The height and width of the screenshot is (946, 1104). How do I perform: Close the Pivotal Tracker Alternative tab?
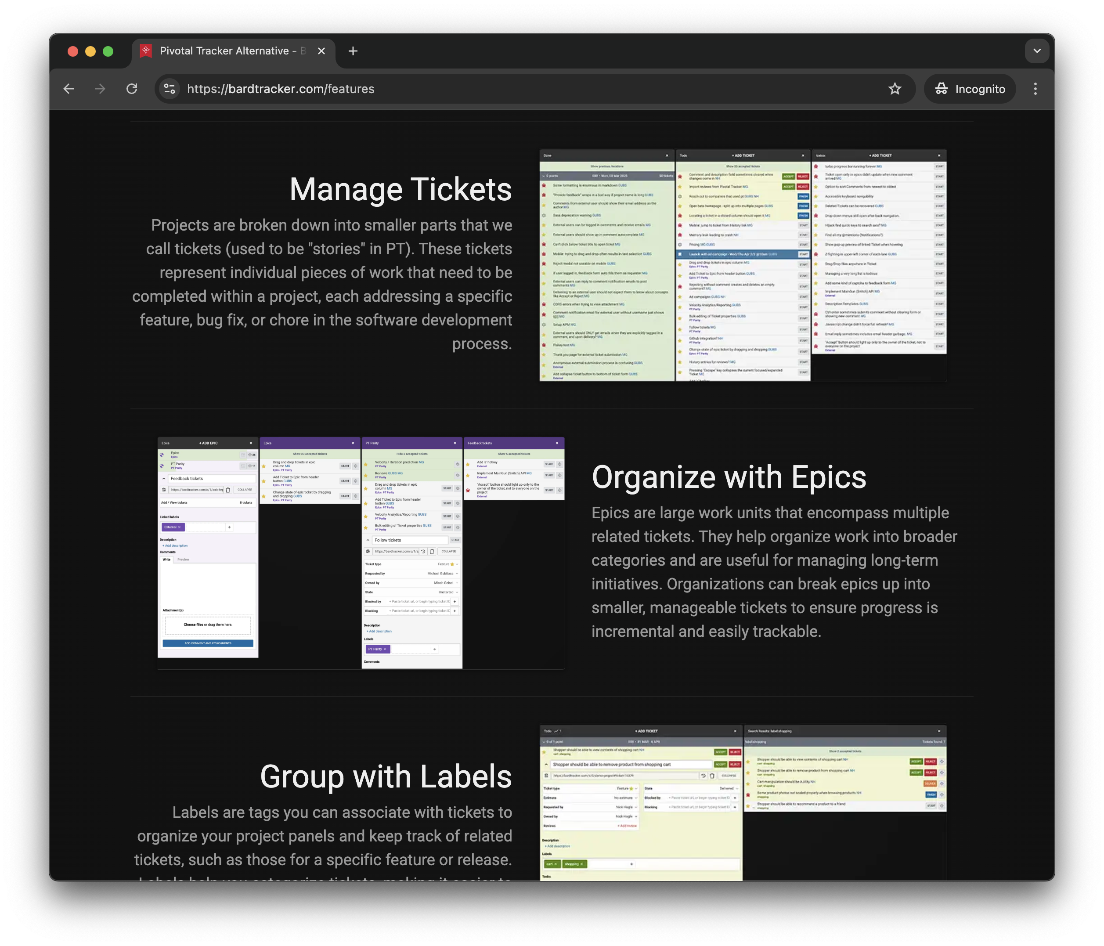(321, 51)
